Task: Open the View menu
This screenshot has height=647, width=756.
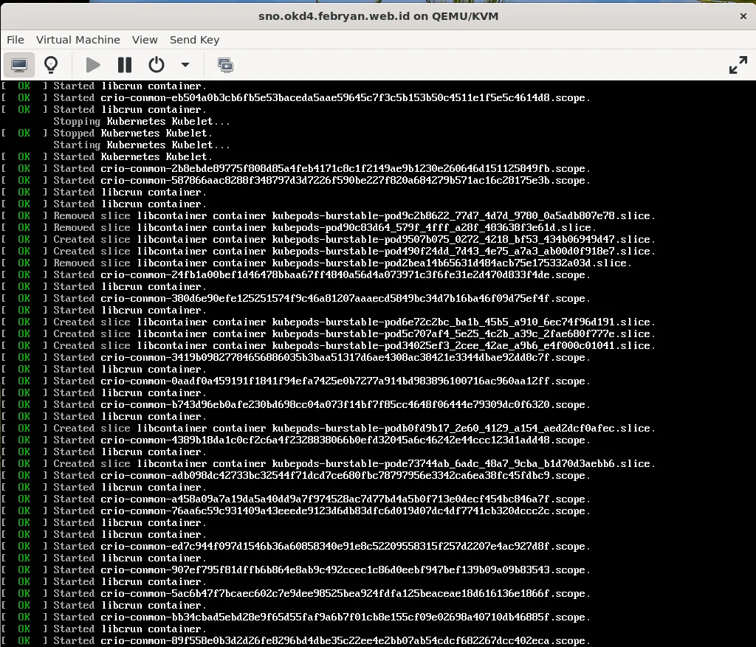Action: [x=145, y=40]
